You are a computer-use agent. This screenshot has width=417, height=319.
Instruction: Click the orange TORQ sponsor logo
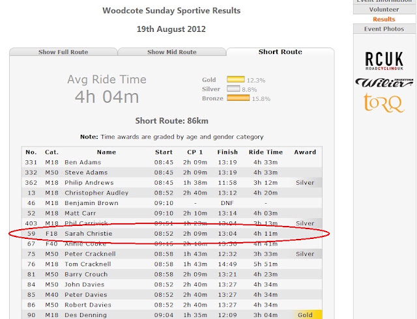coord(384,103)
